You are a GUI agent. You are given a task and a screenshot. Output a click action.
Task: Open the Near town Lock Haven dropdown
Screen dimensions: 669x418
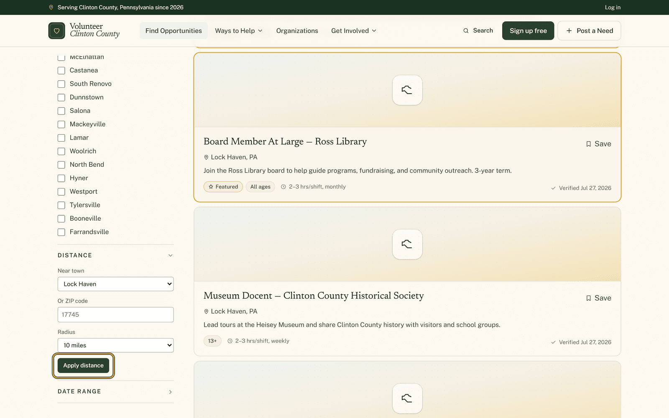point(115,284)
